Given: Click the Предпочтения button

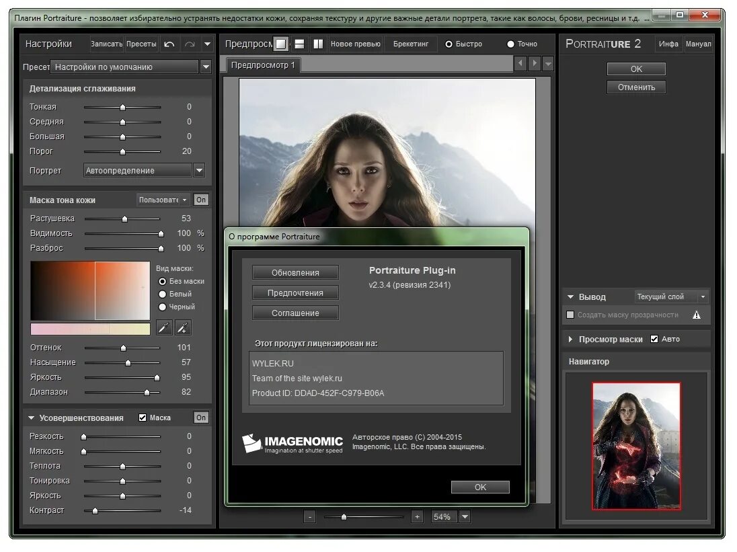Looking at the screenshot, I should coord(295,293).
